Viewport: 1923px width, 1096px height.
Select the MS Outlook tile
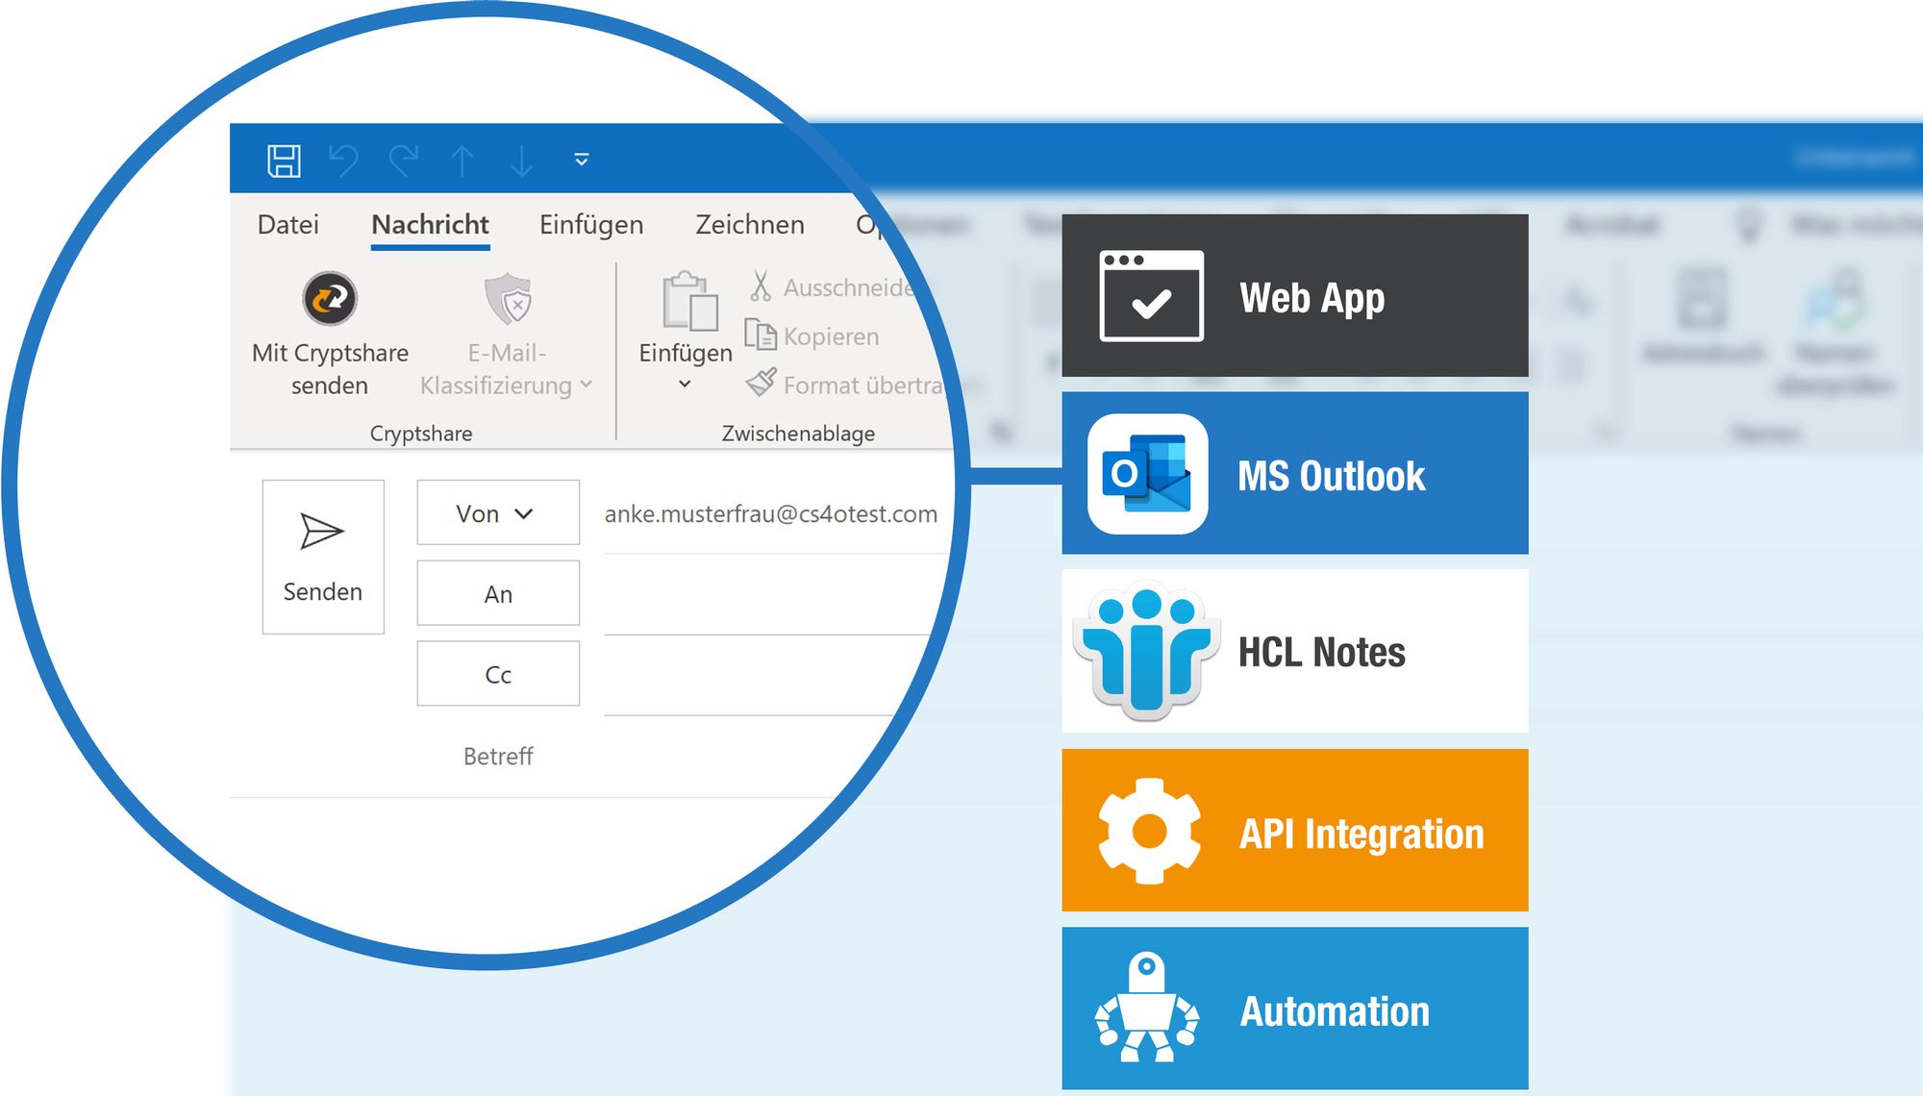pos(1294,474)
